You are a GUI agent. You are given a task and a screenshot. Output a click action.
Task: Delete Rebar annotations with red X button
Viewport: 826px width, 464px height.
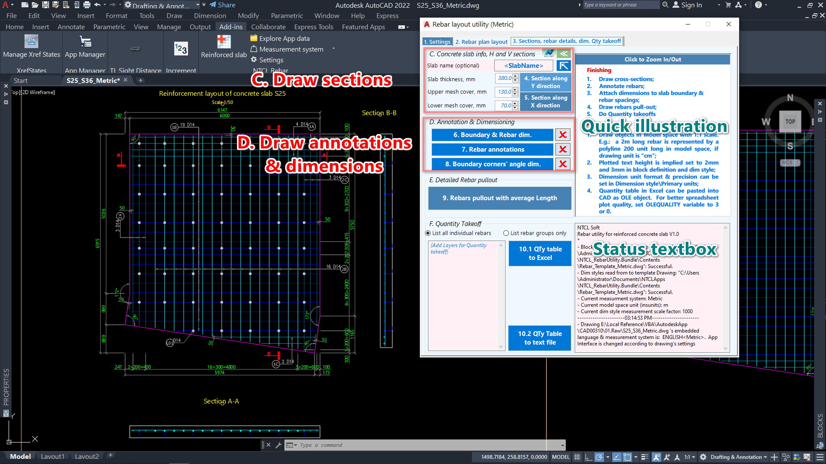pos(562,150)
